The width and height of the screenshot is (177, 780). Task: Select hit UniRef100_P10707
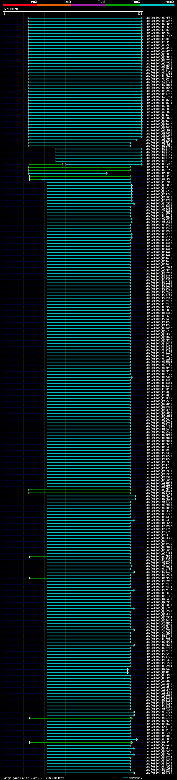click(159, 273)
